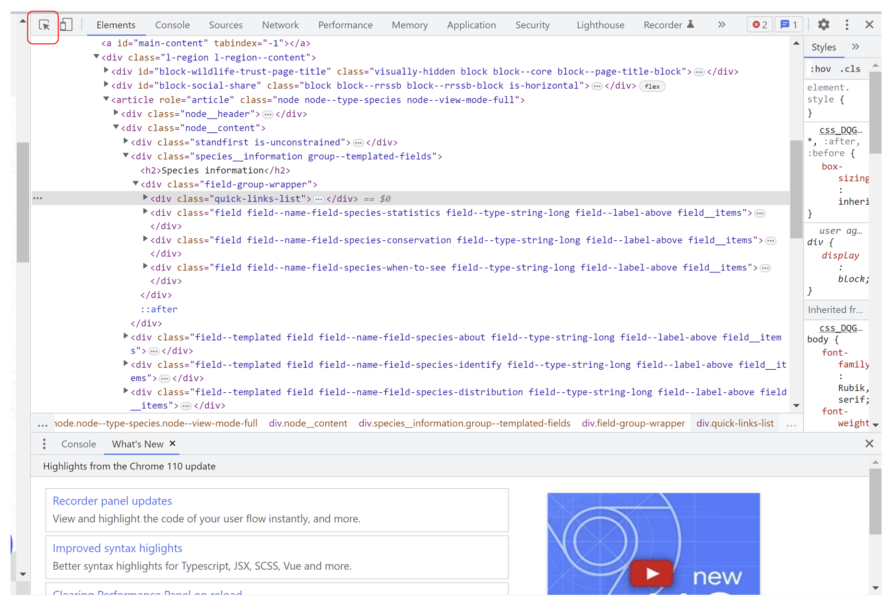Viewport: 894px width, 610px height.
Task: Collapse the node__content div
Action: point(116,128)
